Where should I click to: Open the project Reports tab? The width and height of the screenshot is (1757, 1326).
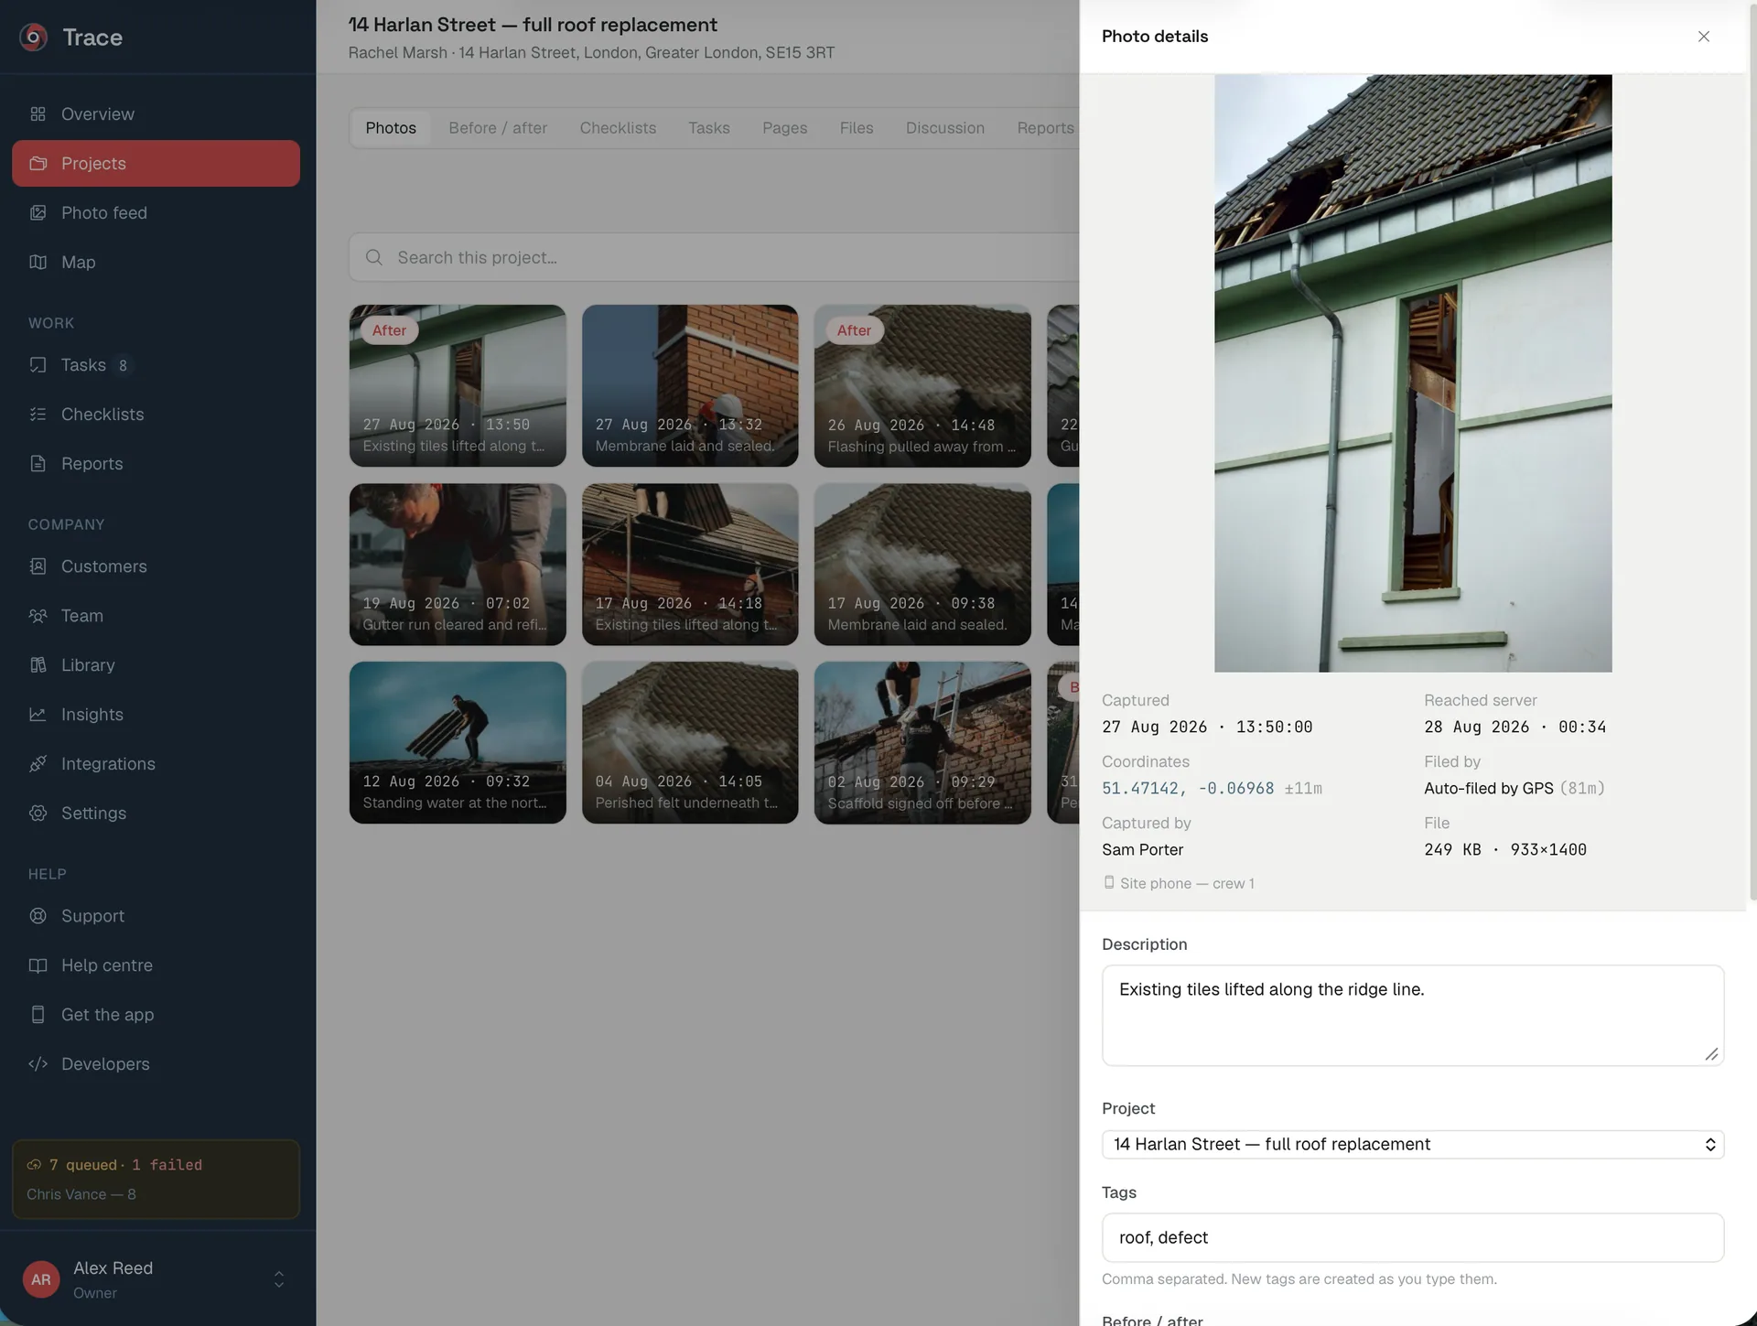pyautogui.click(x=1045, y=128)
